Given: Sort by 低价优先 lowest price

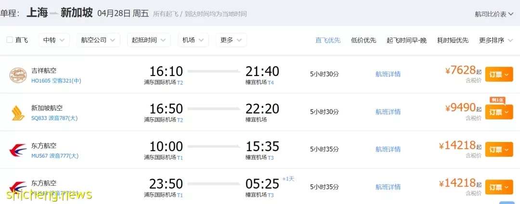Looking at the screenshot, I should tap(364, 40).
